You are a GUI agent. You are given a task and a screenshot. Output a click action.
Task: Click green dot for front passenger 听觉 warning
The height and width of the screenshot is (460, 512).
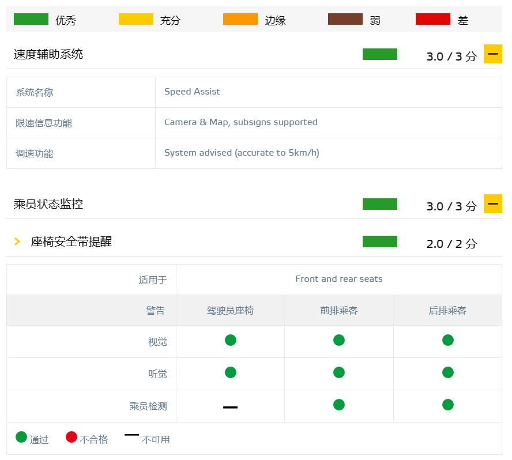tap(339, 372)
